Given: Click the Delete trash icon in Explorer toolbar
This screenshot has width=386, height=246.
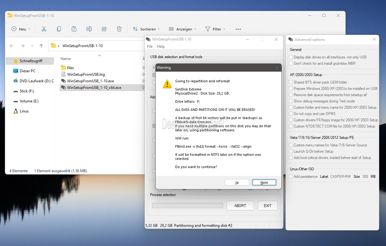Looking at the screenshot, I should pyautogui.click(x=119, y=29).
